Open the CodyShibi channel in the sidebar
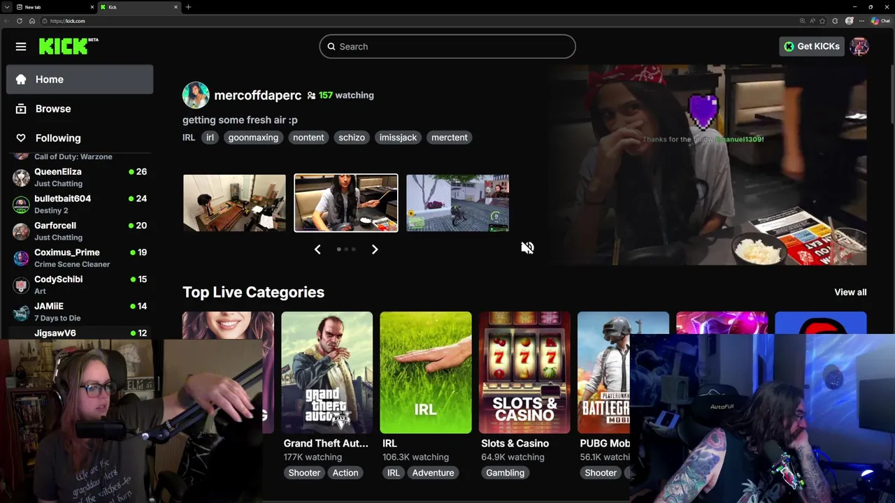Viewport: 895px width, 503px height. click(80, 285)
